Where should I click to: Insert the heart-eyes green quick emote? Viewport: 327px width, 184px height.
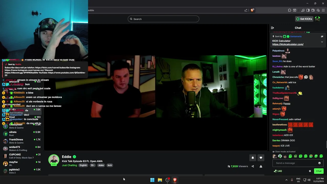pyautogui.click(x=311, y=156)
